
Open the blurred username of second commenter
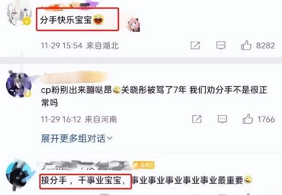click(x=74, y=77)
